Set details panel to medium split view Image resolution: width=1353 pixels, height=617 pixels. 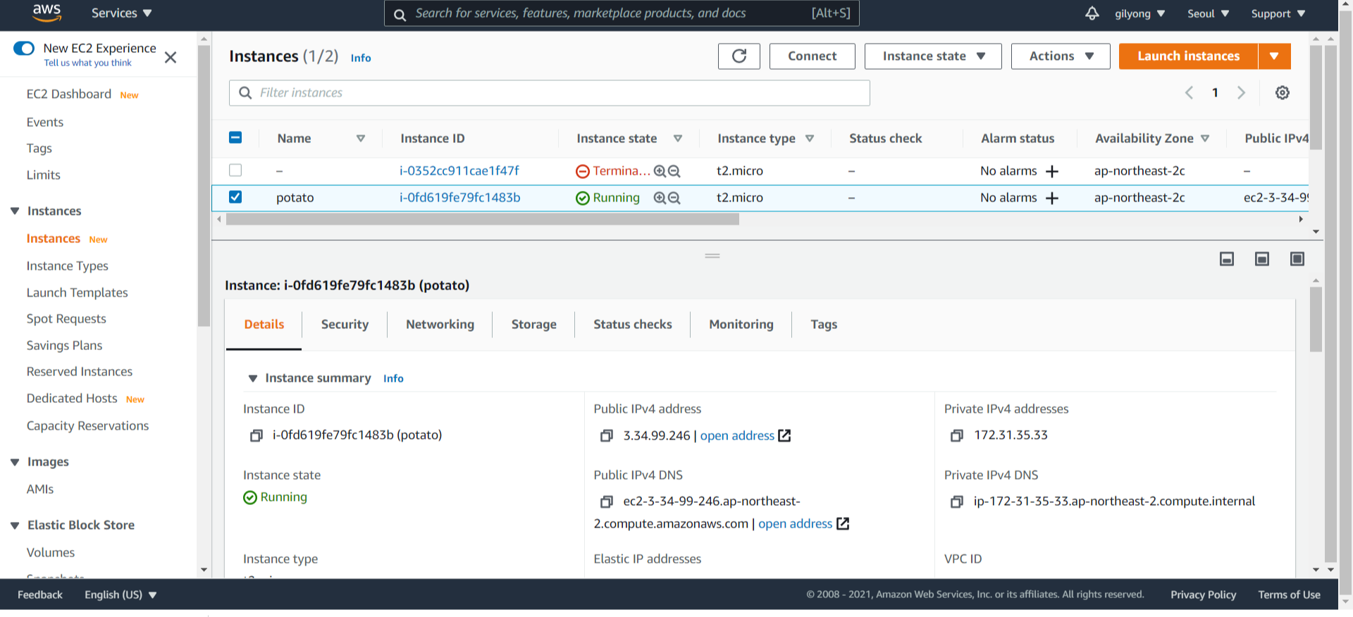[x=1262, y=259]
